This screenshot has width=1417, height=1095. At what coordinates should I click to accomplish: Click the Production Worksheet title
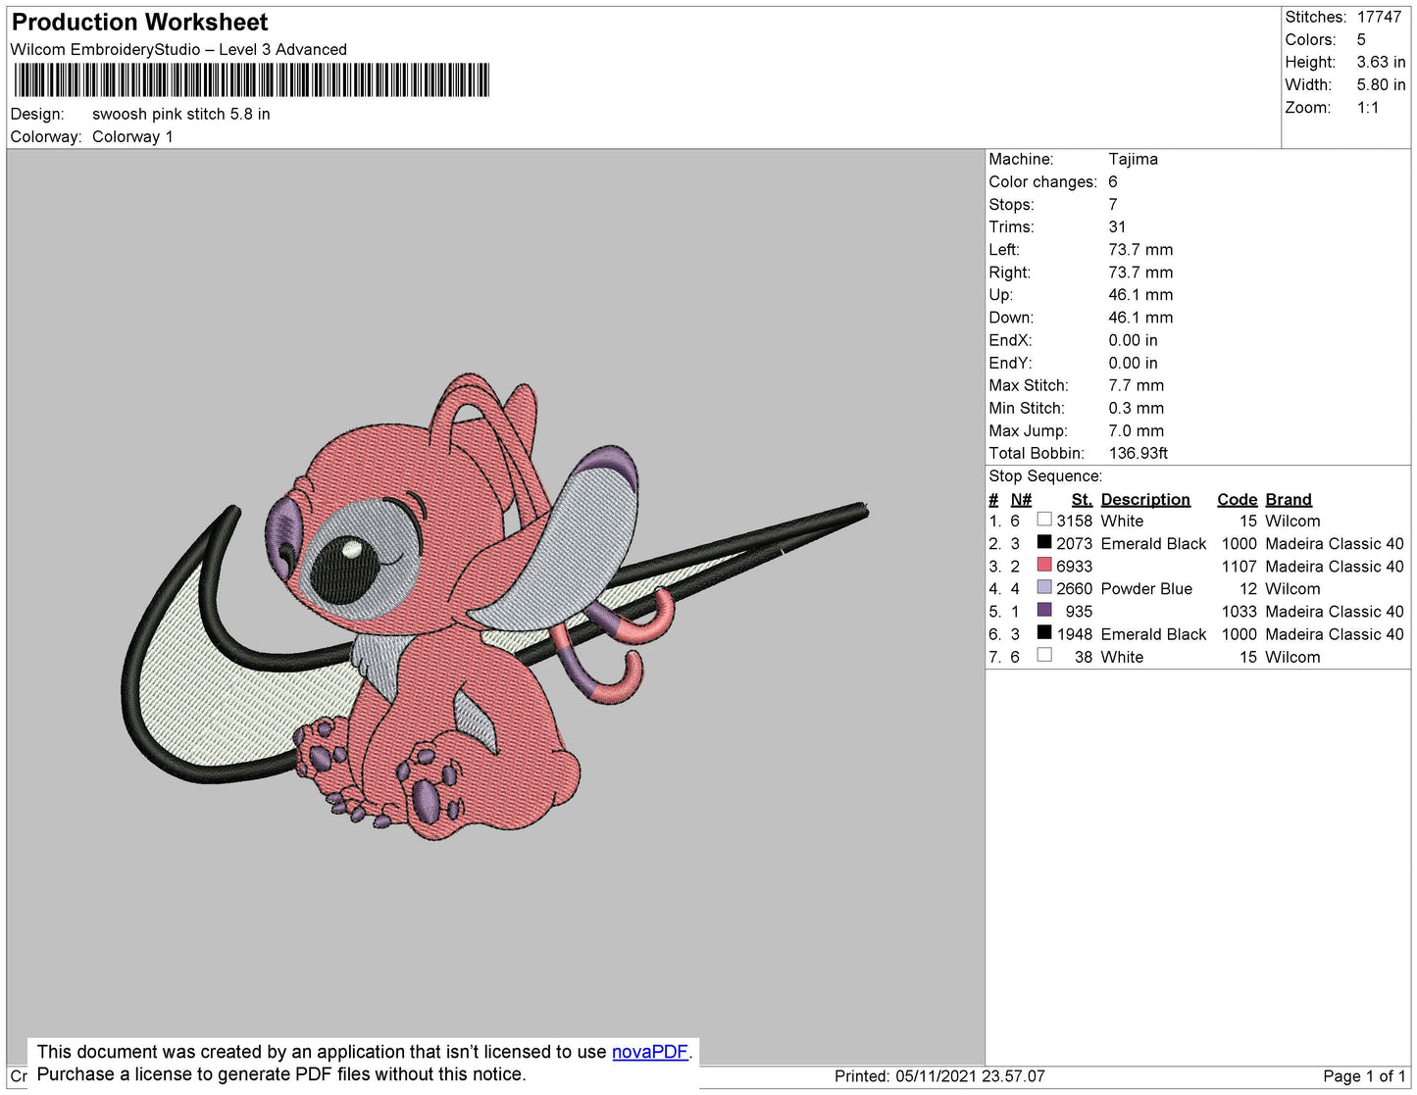pyautogui.click(x=139, y=22)
